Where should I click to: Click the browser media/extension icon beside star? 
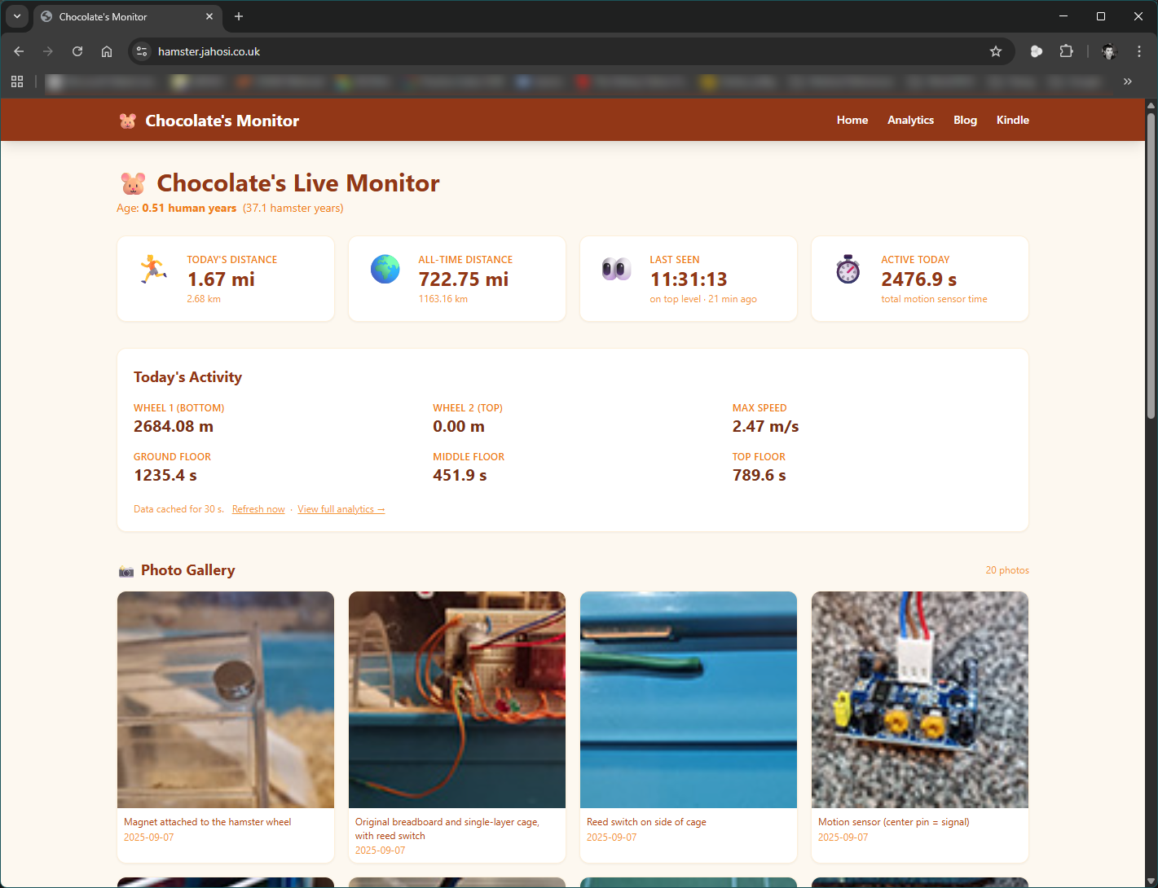coord(1037,51)
